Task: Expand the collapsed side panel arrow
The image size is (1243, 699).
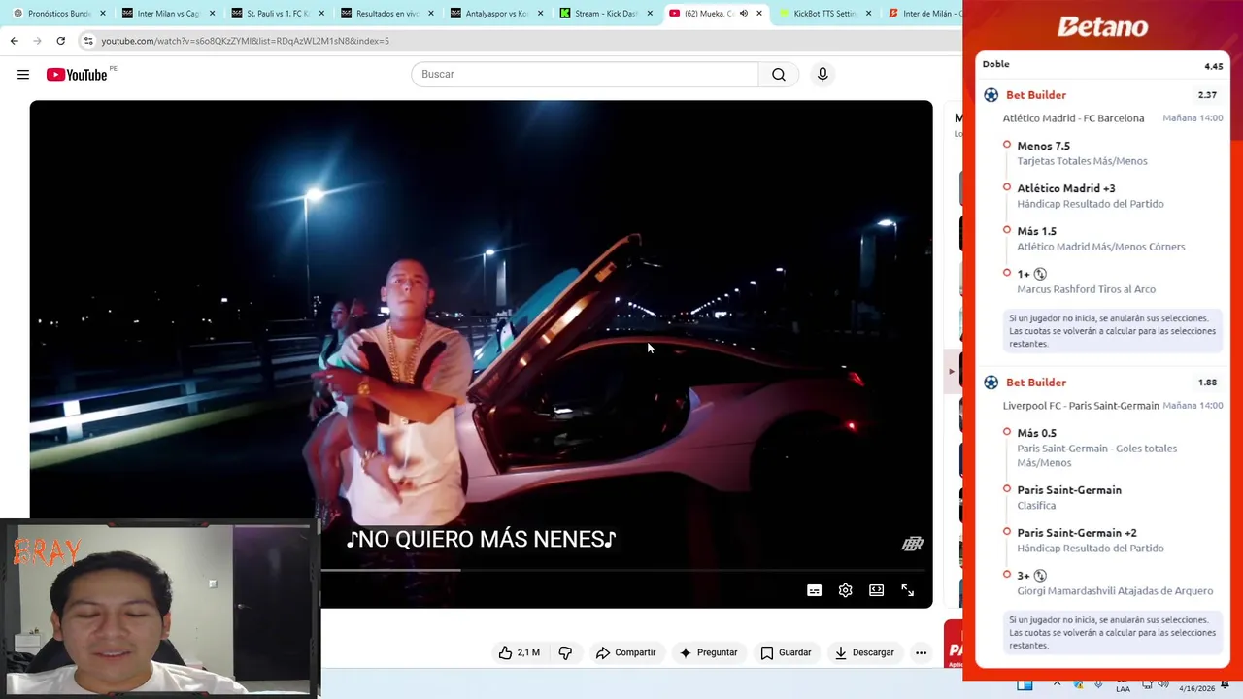Action: (x=952, y=371)
